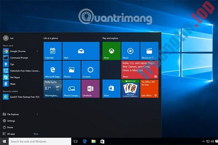This screenshot has height=145, width=218.
Task: Launch EaseUS Todo Backup Free 10.5
Action: tap(21, 97)
